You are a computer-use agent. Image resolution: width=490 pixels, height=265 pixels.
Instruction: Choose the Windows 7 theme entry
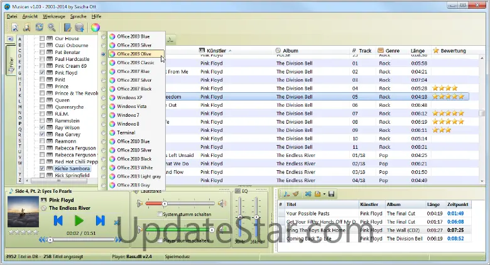(128, 115)
